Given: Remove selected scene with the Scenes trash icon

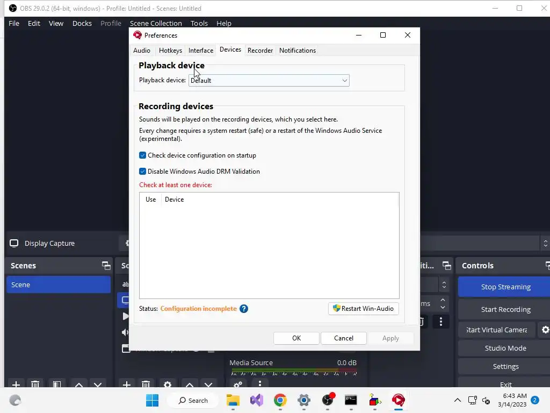Looking at the screenshot, I should (x=35, y=384).
